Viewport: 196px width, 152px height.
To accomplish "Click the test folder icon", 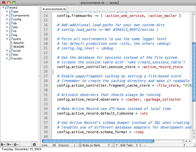I will click(11, 55).
